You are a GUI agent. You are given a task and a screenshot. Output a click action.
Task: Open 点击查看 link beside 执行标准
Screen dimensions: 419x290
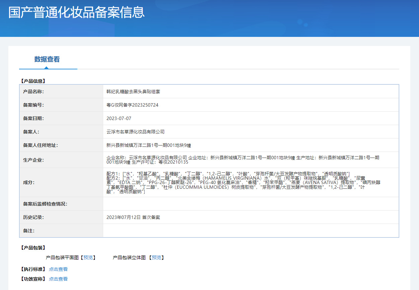(x=58, y=269)
